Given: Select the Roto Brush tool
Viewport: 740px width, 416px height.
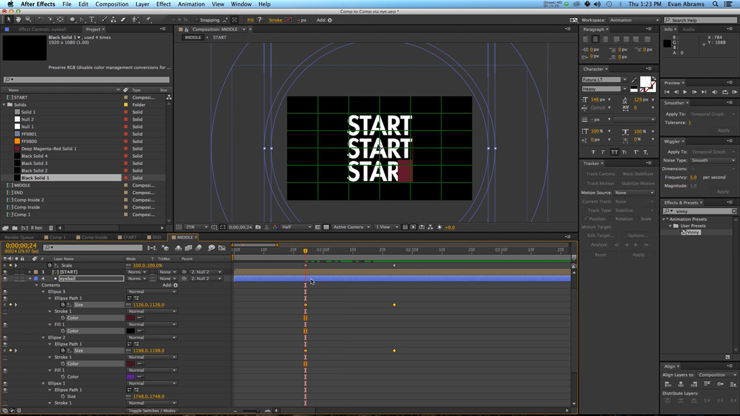Looking at the screenshot, I should coord(136,20).
